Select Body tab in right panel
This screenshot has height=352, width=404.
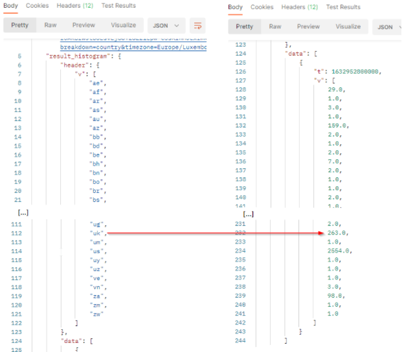pyautogui.click(x=236, y=7)
